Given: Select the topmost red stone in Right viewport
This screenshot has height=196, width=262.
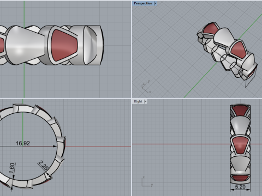Looking at the screenshot, I should 240,111.
